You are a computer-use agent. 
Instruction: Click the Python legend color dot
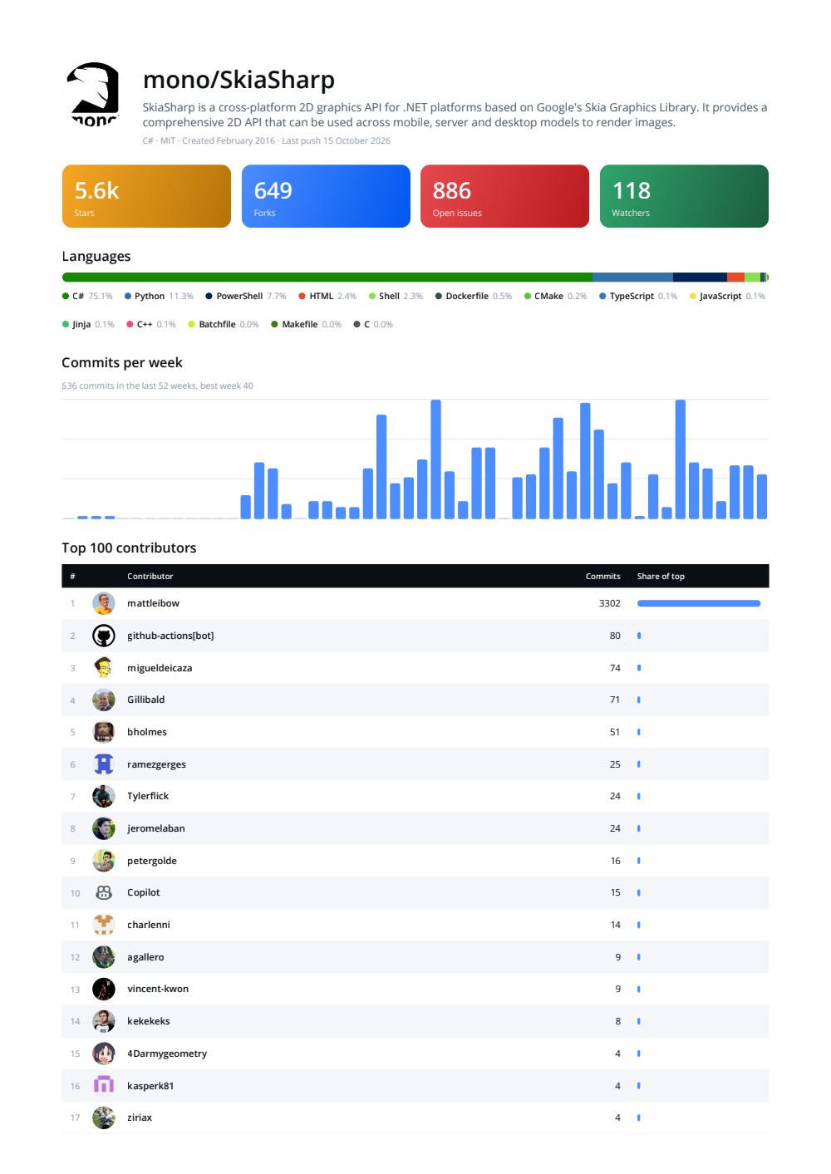[x=128, y=296]
